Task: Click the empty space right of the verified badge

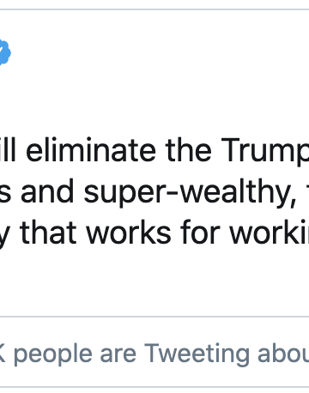Action: pos(161,52)
